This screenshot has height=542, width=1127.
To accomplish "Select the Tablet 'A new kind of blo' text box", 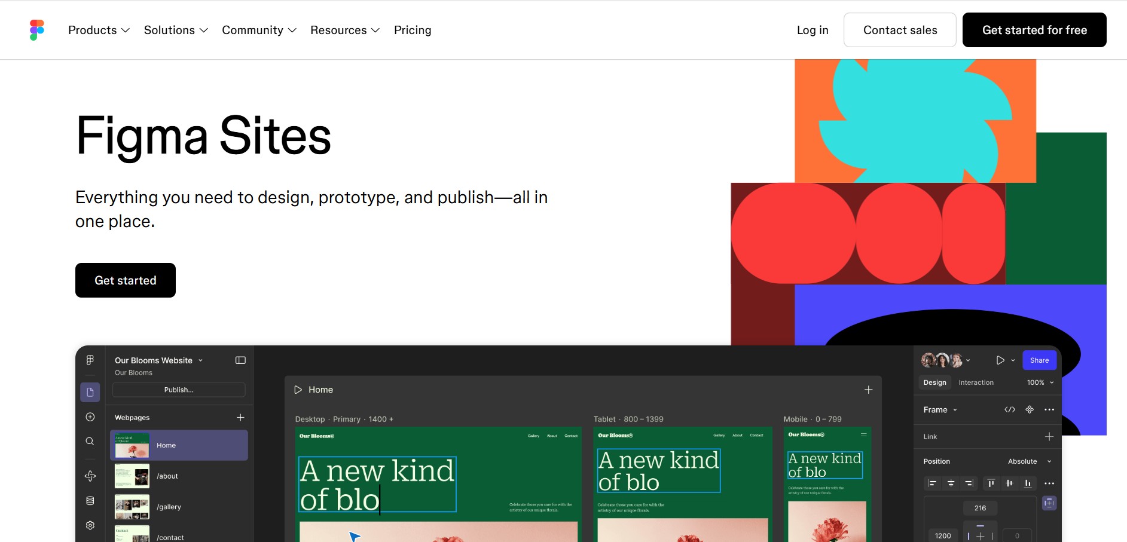I will [659, 471].
